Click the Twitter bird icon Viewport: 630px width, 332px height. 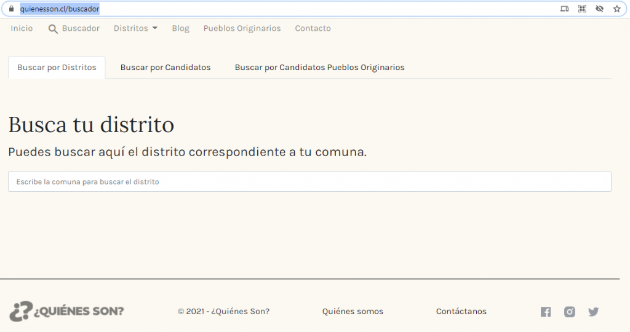point(593,312)
